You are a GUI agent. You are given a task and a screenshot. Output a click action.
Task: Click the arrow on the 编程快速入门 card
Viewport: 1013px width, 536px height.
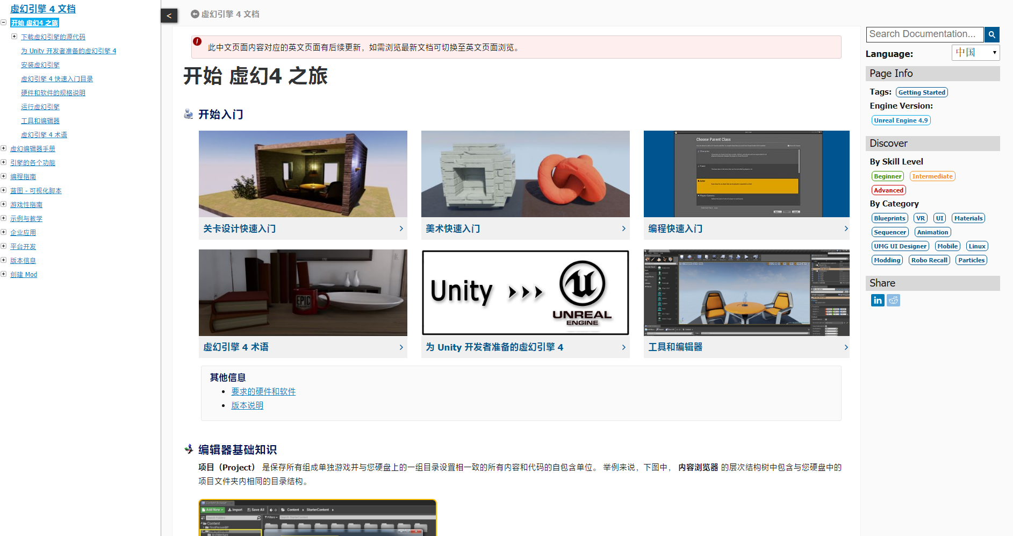[846, 228]
